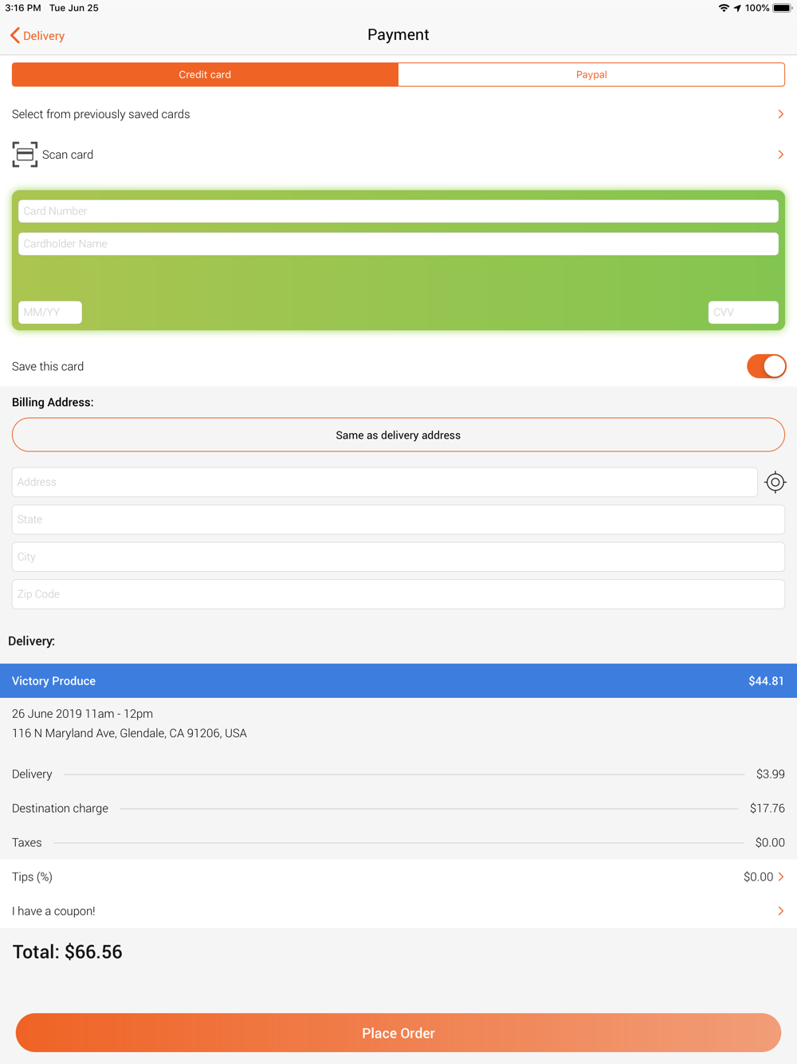The image size is (797, 1064).
Task: Tap the Place Order button
Action: (398, 1033)
